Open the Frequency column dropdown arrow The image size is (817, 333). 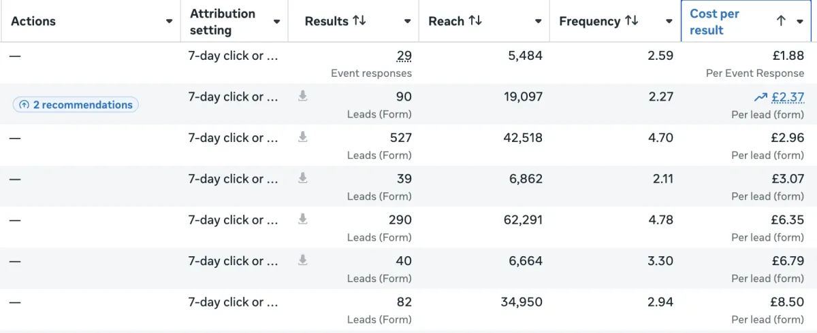pos(669,21)
